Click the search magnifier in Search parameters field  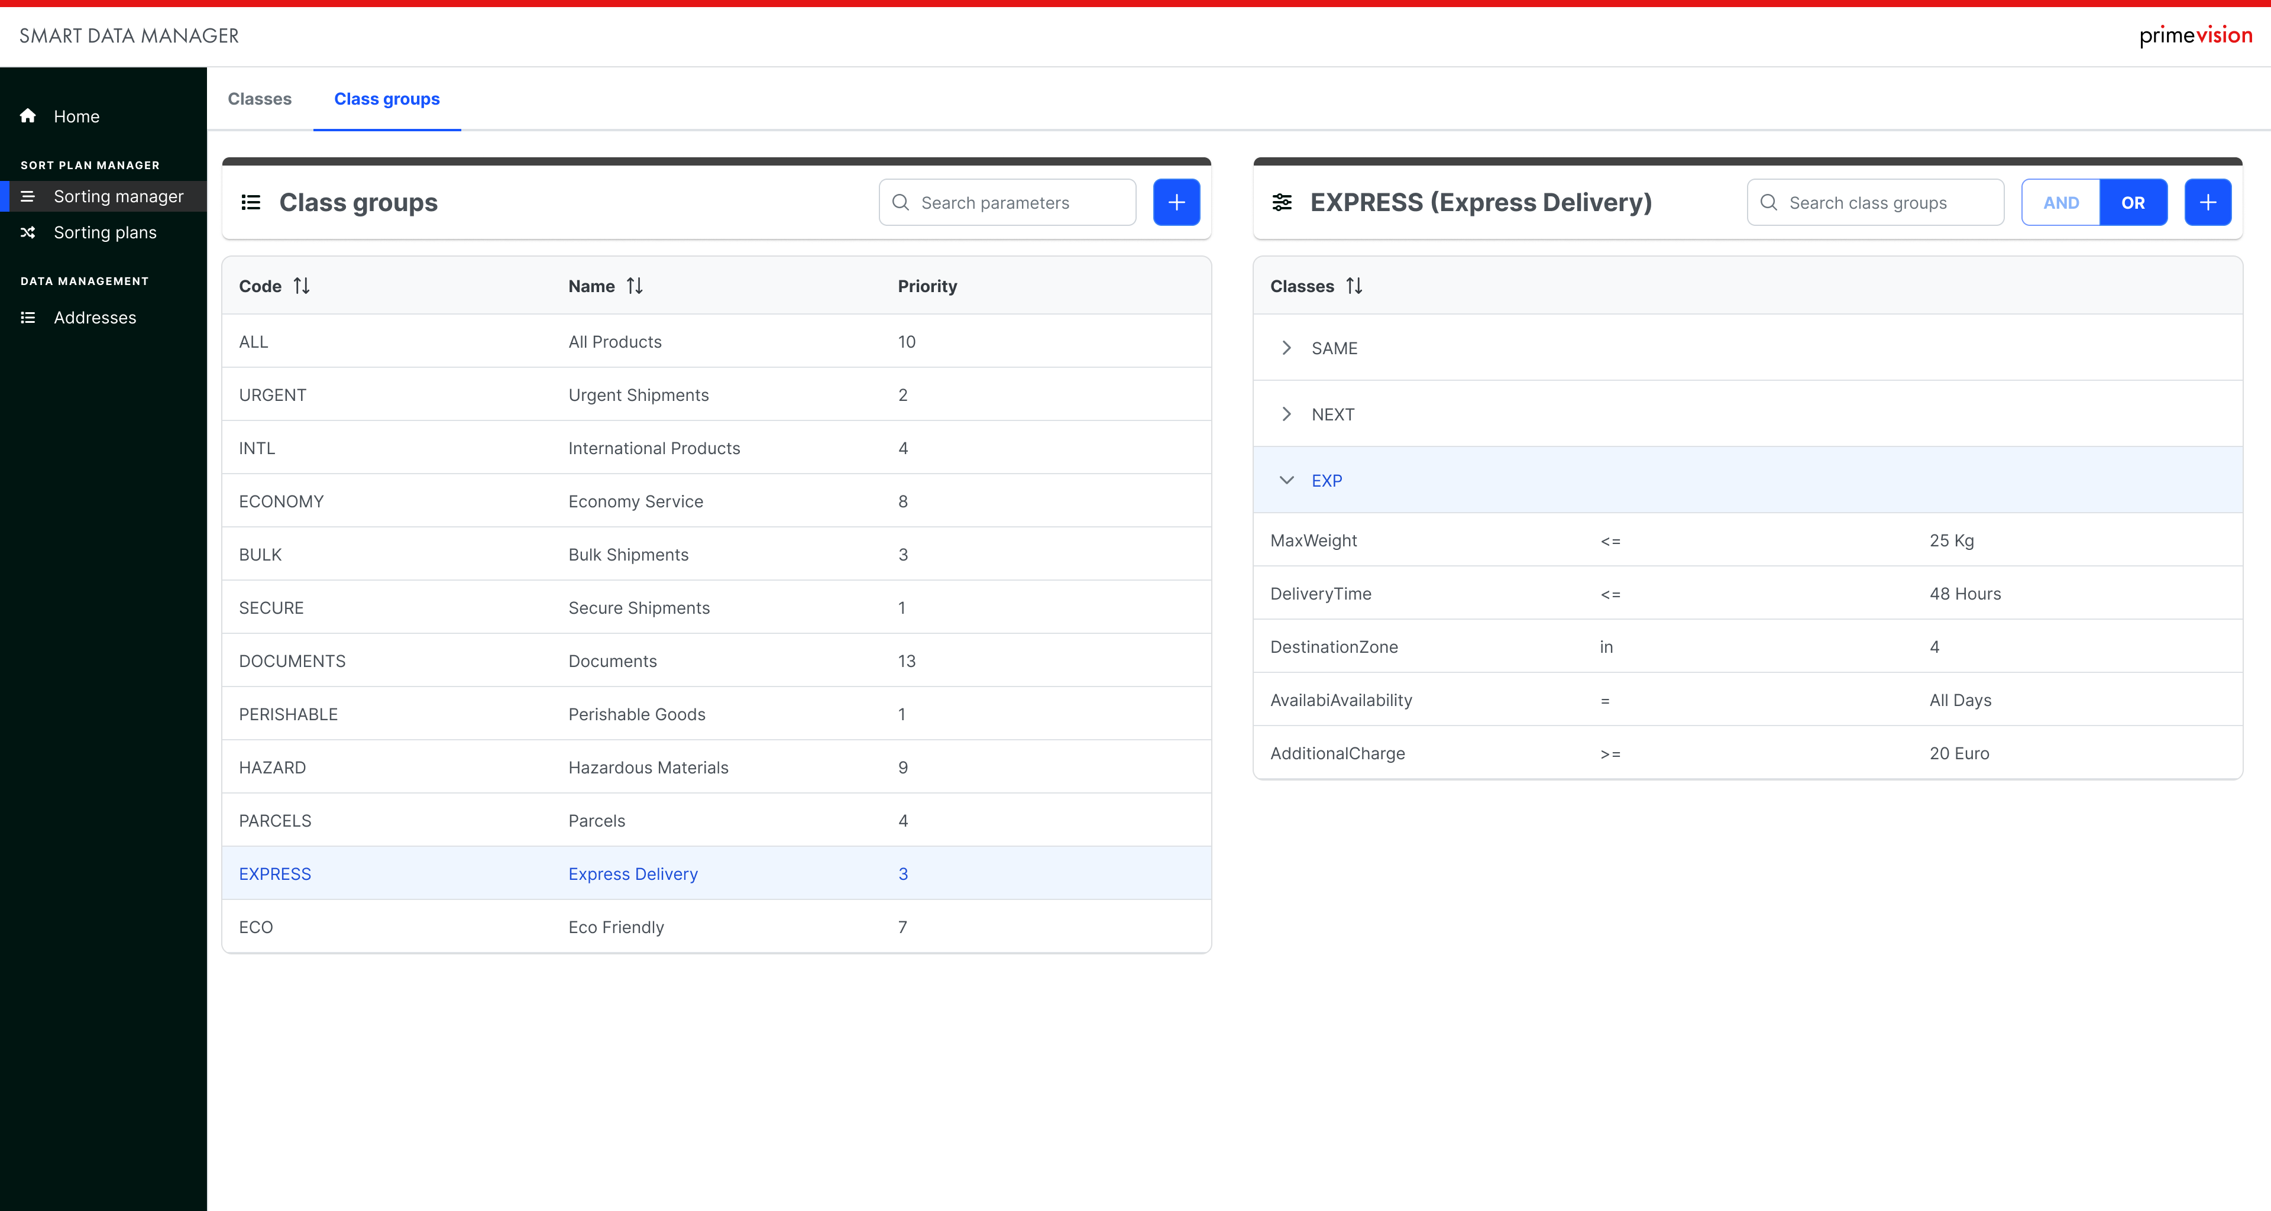[x=900, y=202]
